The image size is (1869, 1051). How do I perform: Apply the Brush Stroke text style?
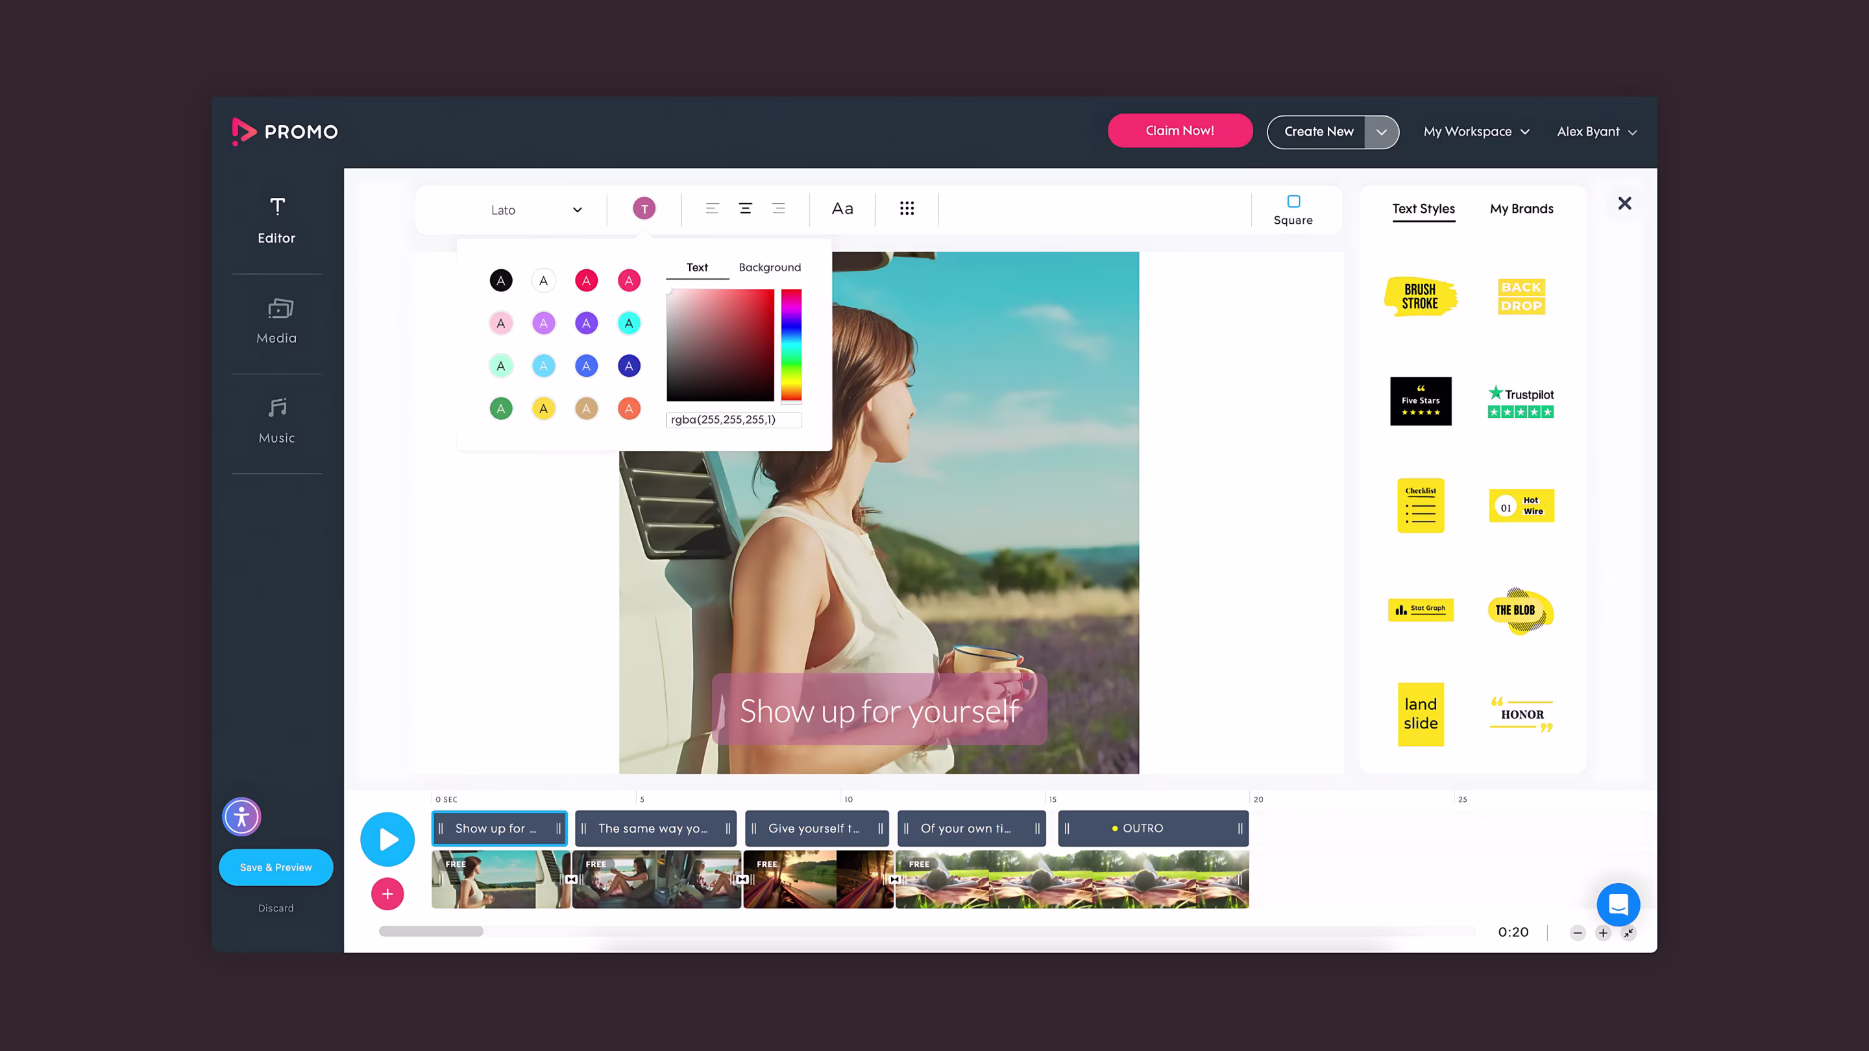[x=1421, y=296]
